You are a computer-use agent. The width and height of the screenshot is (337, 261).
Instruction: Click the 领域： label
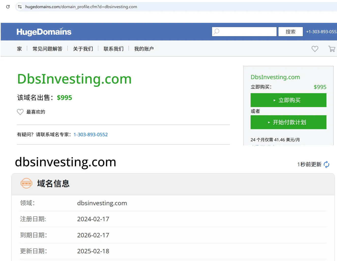[x=27, y=203]
